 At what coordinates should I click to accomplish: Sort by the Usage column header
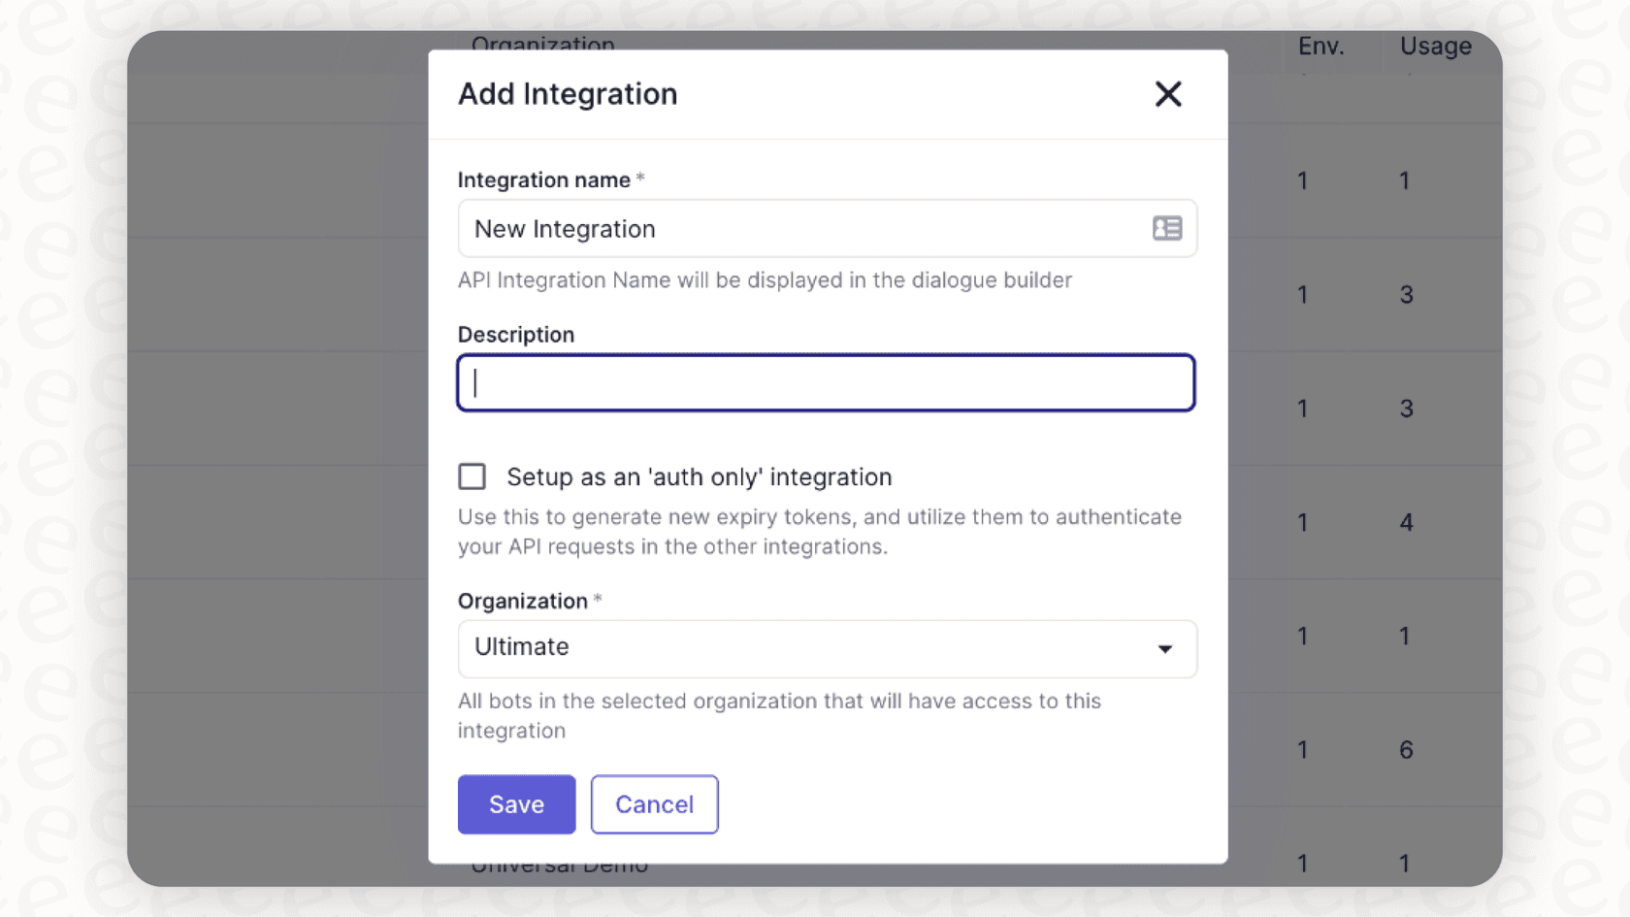click(1435, 47)
